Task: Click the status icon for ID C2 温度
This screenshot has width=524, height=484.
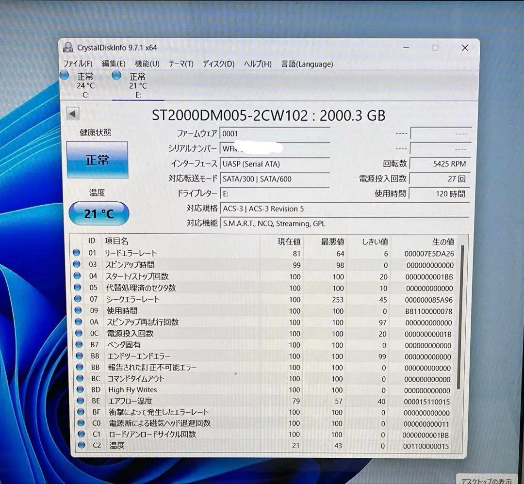Action: [82, 445]
